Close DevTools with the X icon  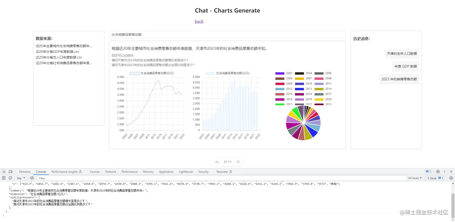point(452,172)
